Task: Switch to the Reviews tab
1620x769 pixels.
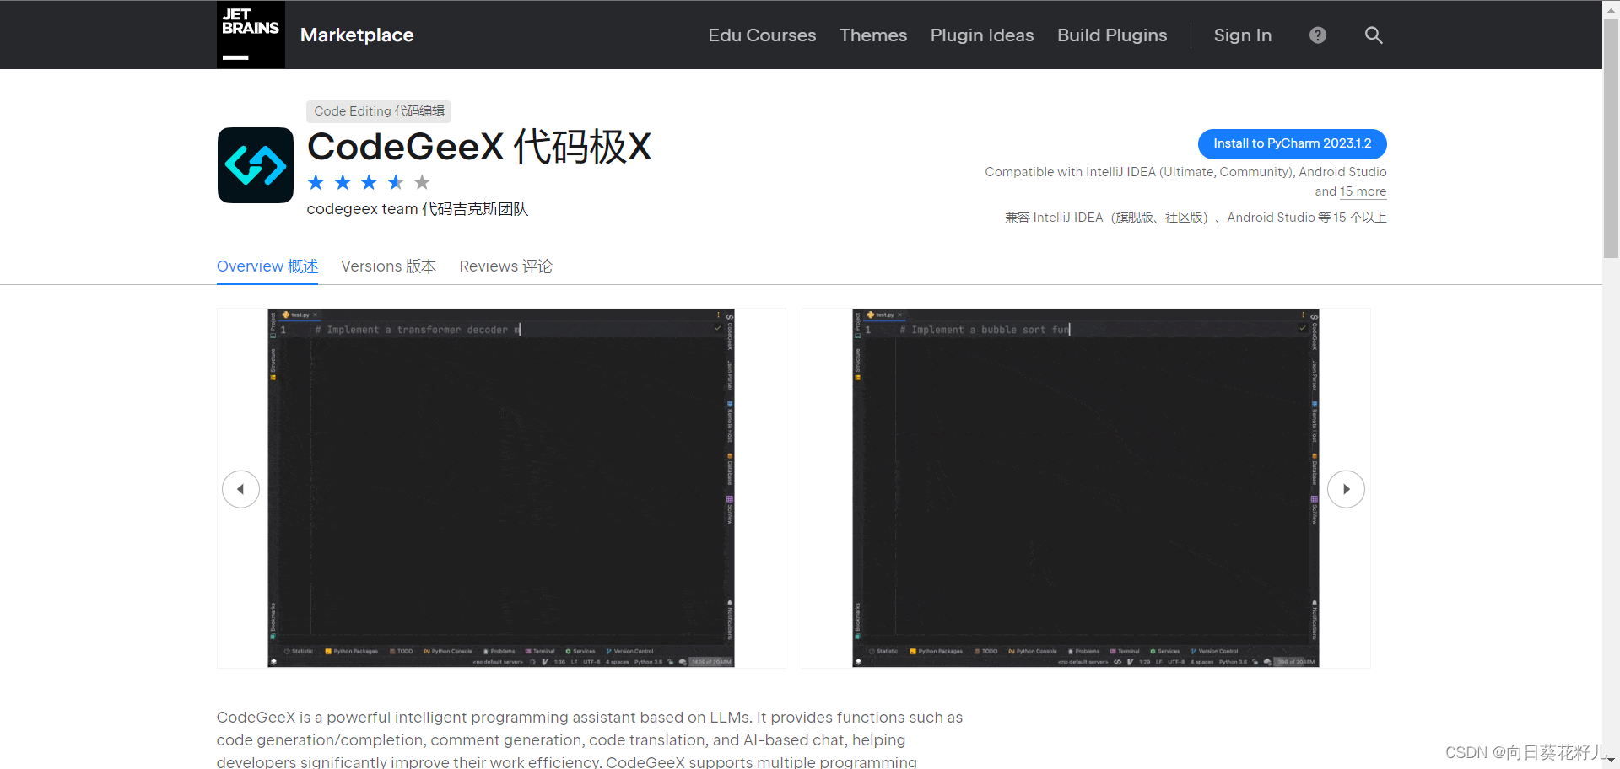Action: click(x=506, y=266)
